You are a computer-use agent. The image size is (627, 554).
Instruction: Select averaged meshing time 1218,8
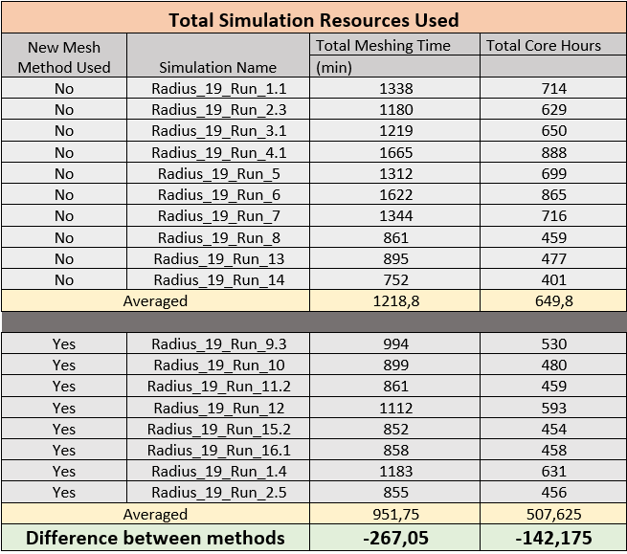click(396, 300)
